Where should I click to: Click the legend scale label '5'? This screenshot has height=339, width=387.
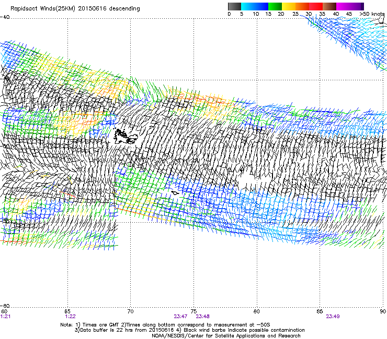(x=242, y=14)
